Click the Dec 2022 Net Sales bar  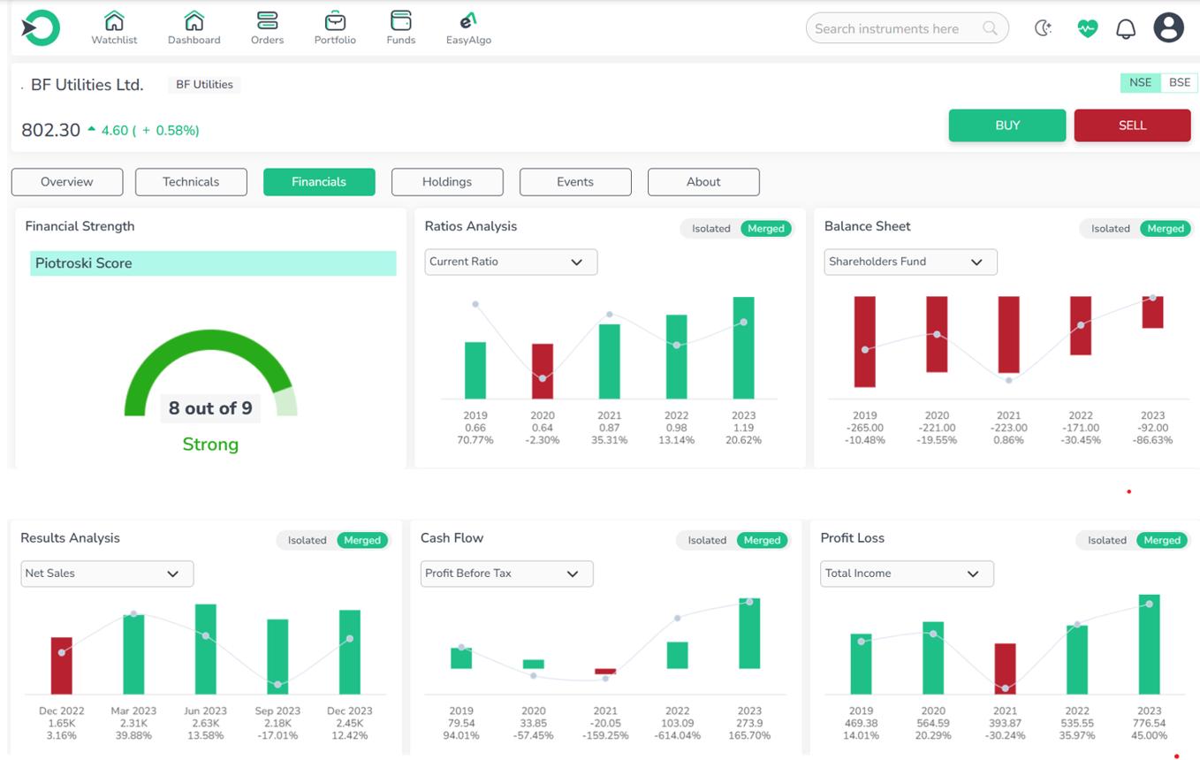tap(62, 665)
